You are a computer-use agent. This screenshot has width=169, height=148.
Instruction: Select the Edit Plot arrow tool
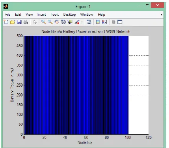[x=35, y=22]
